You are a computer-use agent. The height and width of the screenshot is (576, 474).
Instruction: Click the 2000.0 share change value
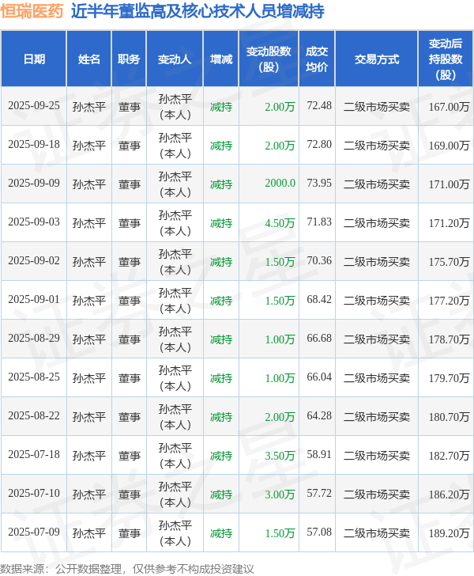point(280,184)
